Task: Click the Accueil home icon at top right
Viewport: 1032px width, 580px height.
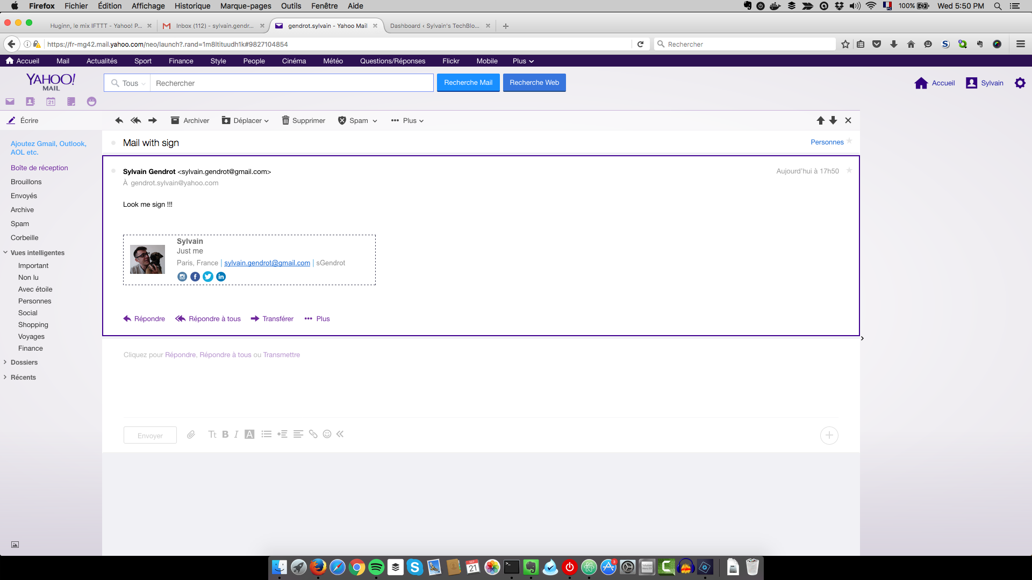Action: coord(921,83)
